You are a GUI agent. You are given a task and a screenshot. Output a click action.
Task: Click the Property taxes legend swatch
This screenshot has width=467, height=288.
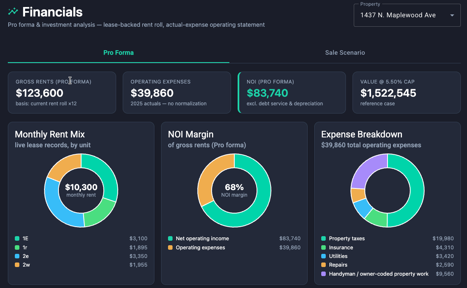pos(323,238)
